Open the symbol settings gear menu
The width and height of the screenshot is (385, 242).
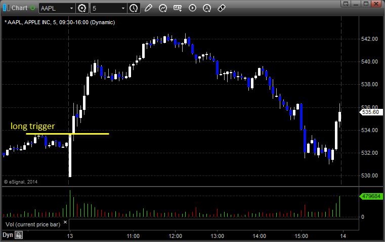82,8
